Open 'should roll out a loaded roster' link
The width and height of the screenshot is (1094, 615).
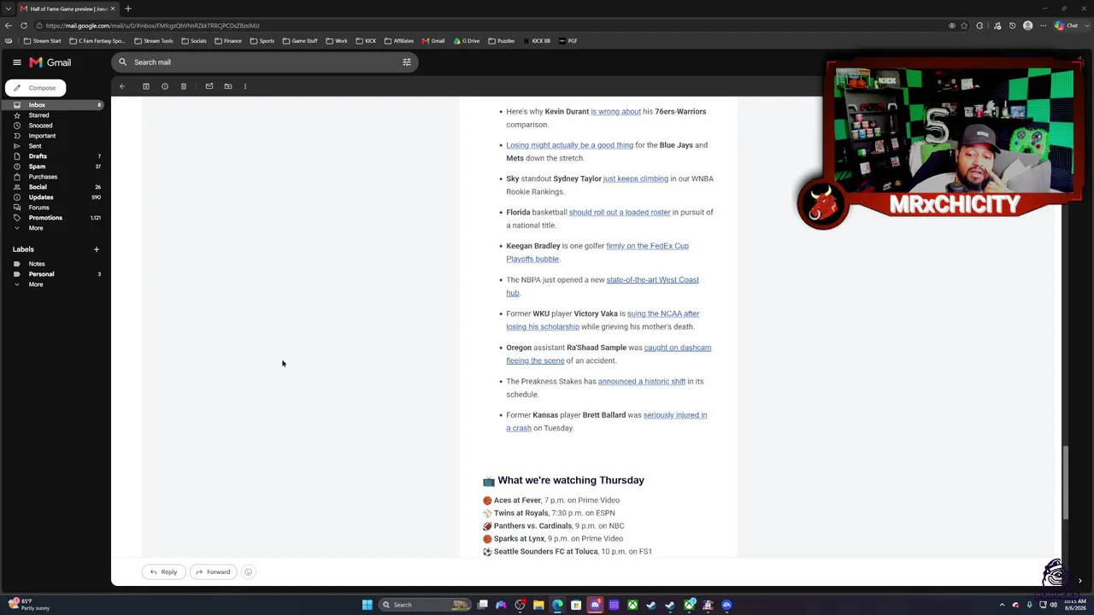(x=620, y=213)
